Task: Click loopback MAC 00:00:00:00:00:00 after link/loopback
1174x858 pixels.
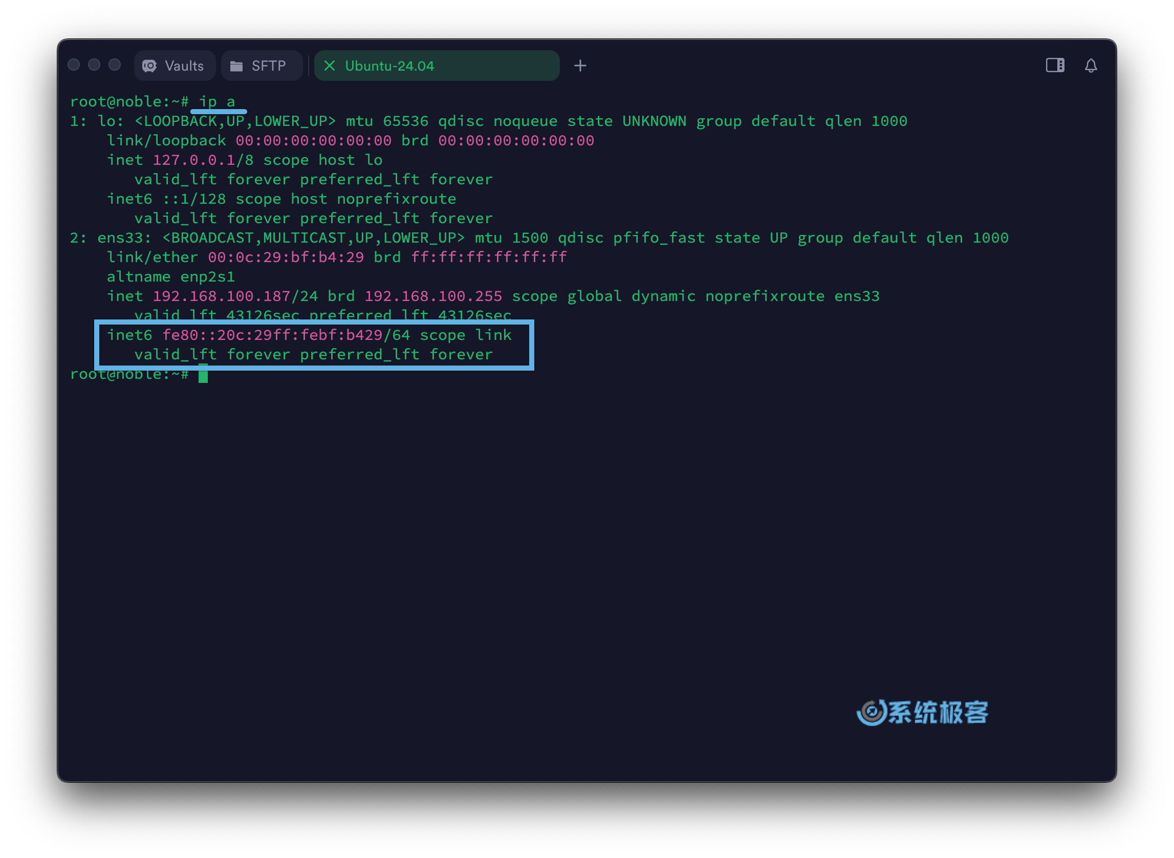Action: [314, 140]
